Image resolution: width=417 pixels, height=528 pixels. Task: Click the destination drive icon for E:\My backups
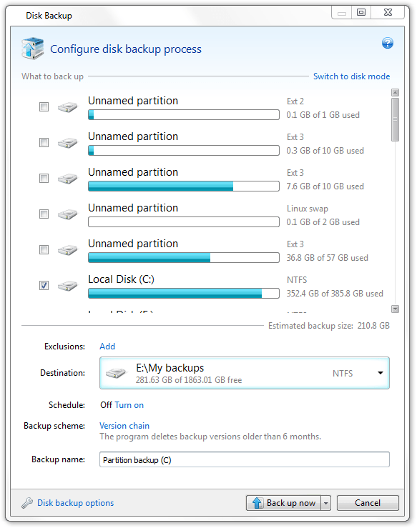[x=116, y=373]
